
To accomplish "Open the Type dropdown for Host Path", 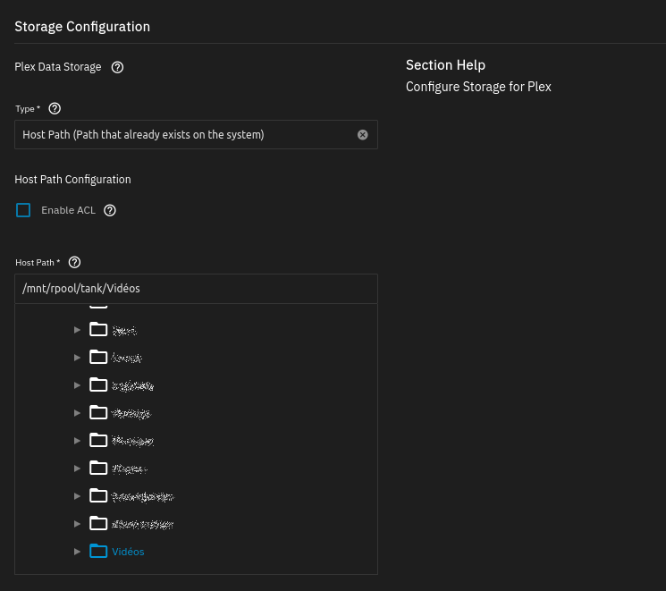I will pos(188,135).
